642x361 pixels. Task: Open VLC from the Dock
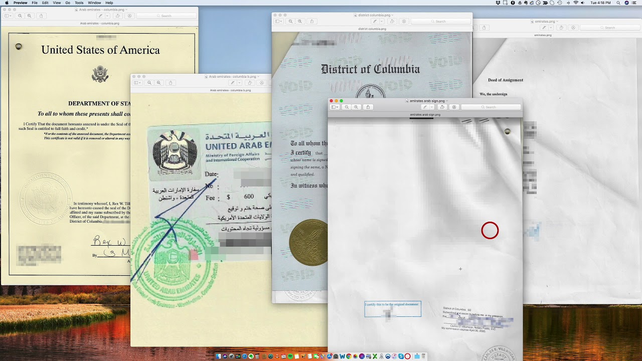point(277,356)
